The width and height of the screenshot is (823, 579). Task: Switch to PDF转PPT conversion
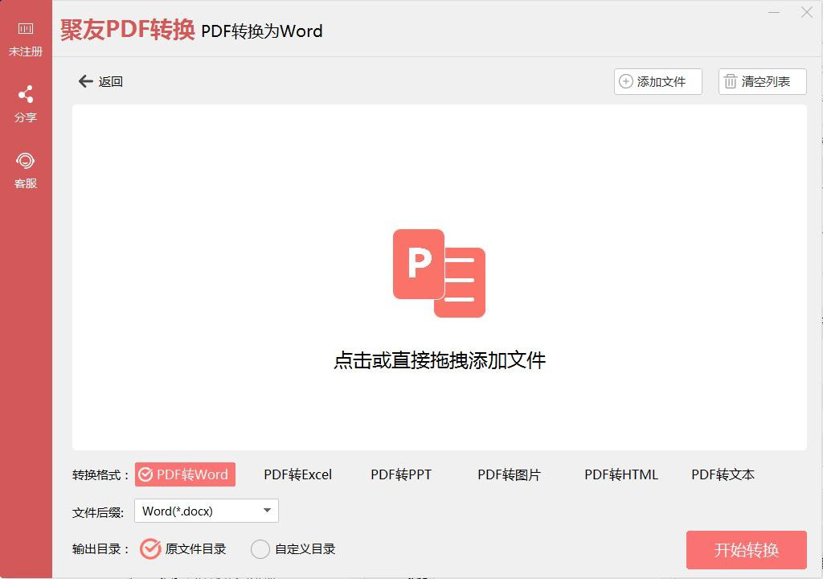(x=402, y=474)
